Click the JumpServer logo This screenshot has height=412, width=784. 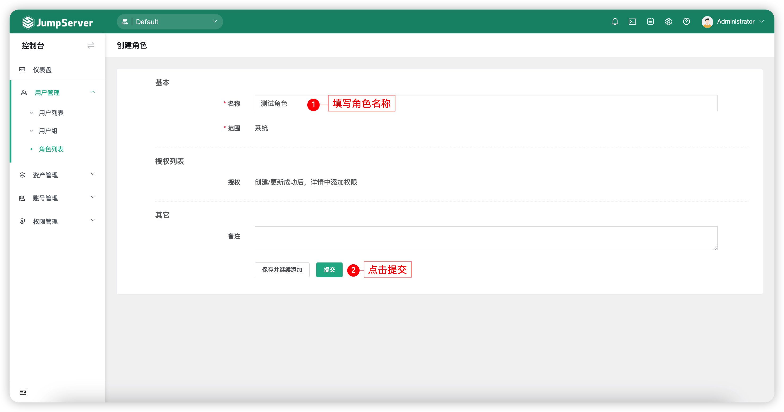(57, 23)
